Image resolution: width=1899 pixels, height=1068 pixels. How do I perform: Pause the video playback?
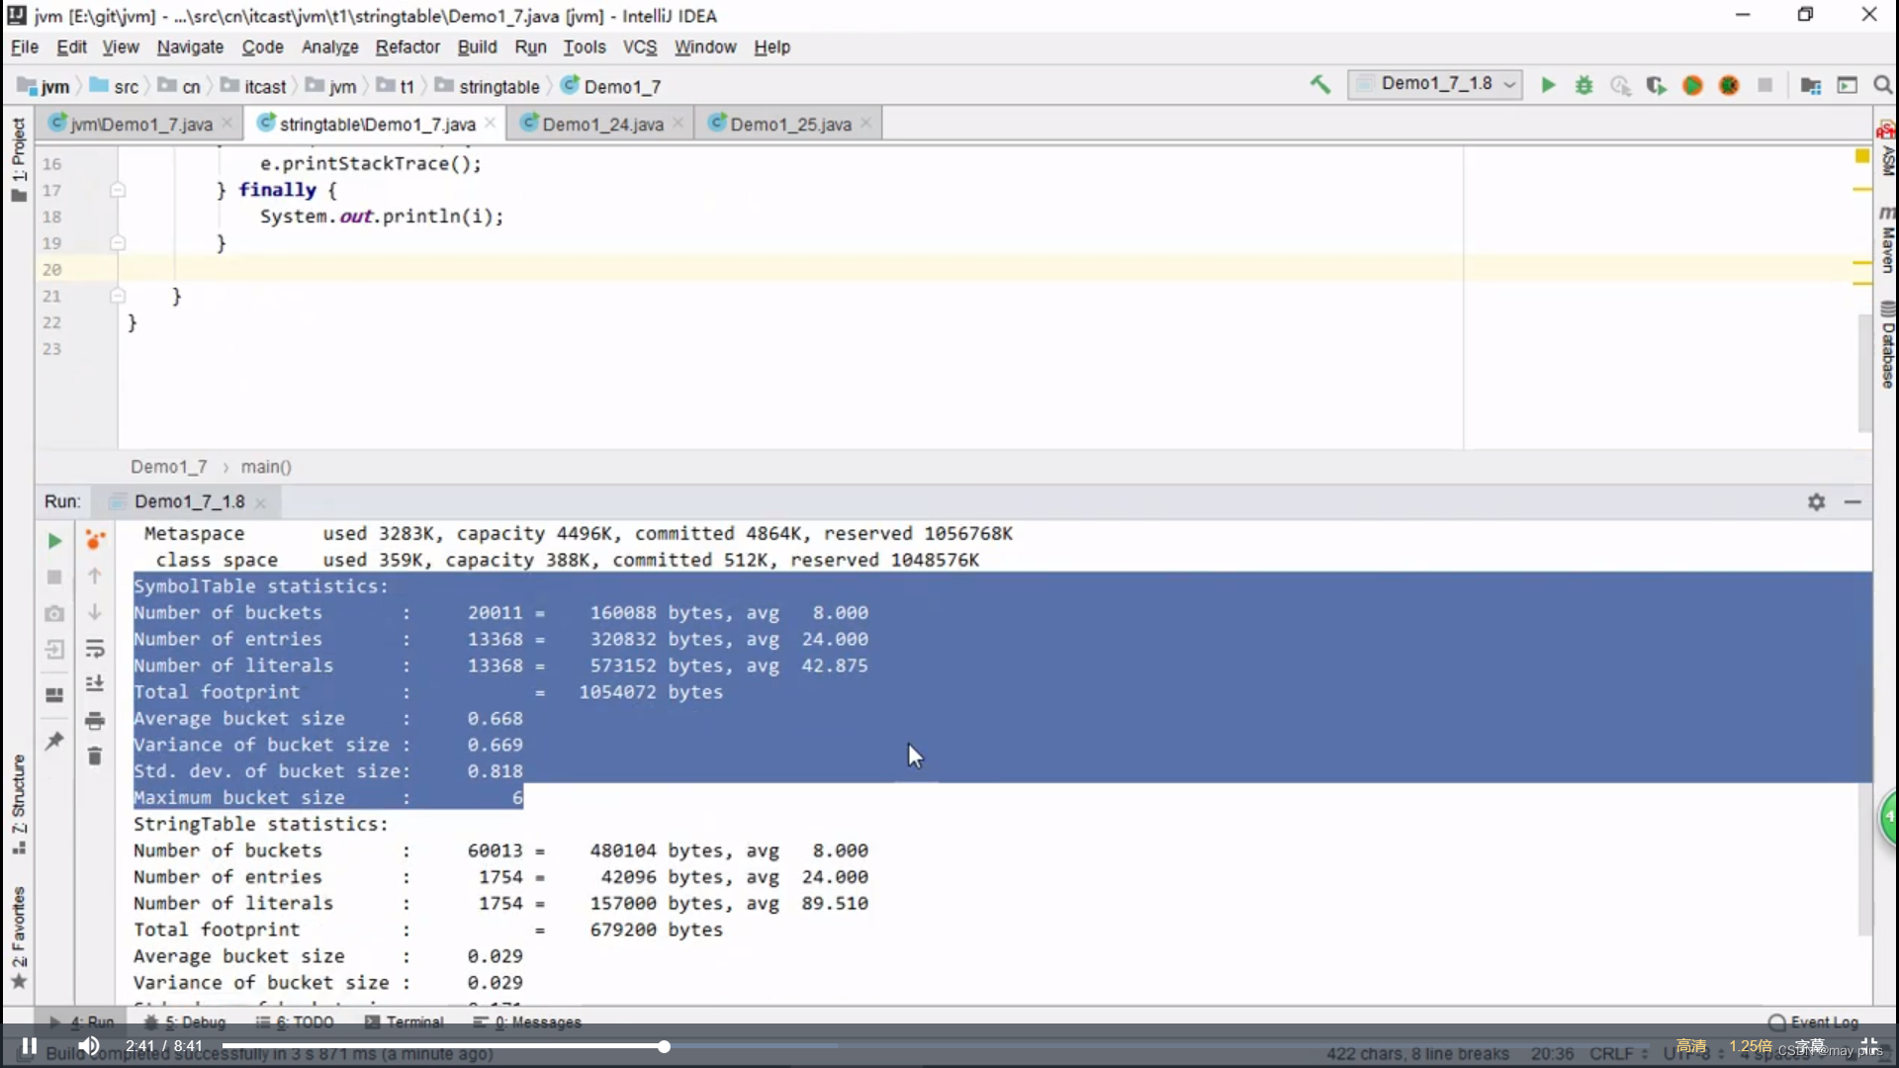coord(30,1046)
